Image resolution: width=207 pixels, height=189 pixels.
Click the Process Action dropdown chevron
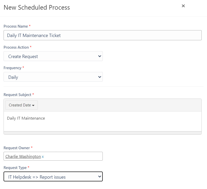coord(100,56)
